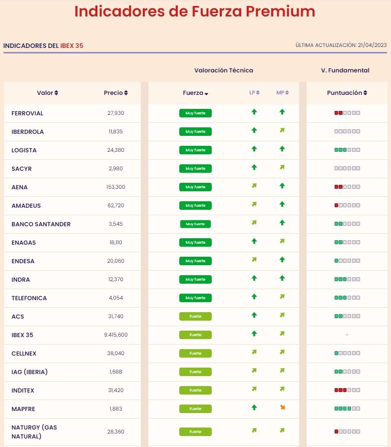
Task: Click the AMADEUS LP diagonal arrow
Action: 254,204
